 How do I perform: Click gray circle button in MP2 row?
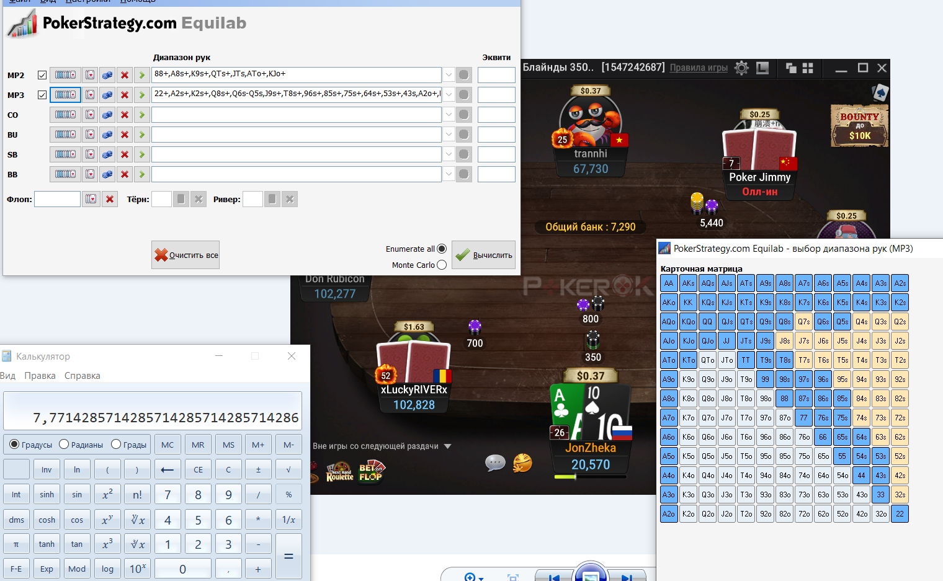click(464, 75)
